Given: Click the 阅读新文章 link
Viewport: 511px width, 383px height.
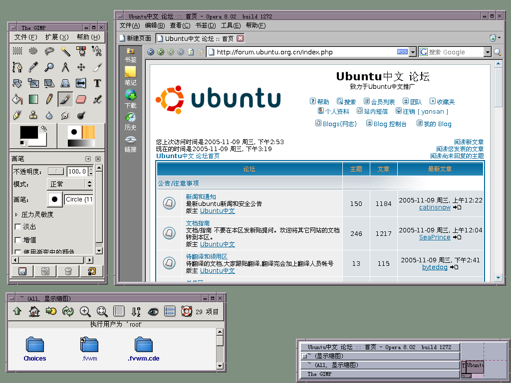Looking at the screenshot, I should (x=469, y=142).
